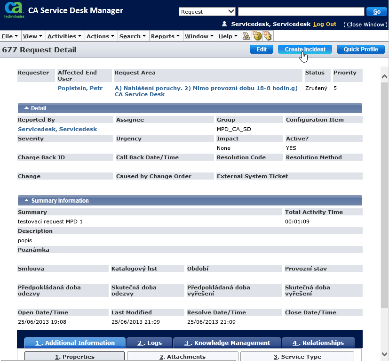
Task: Switch to the Relationships tab
Action: click(x=318, y=343)
